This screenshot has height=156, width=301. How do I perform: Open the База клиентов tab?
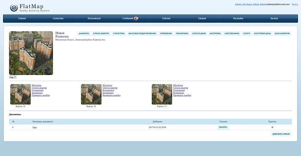(x=282, y=33)
